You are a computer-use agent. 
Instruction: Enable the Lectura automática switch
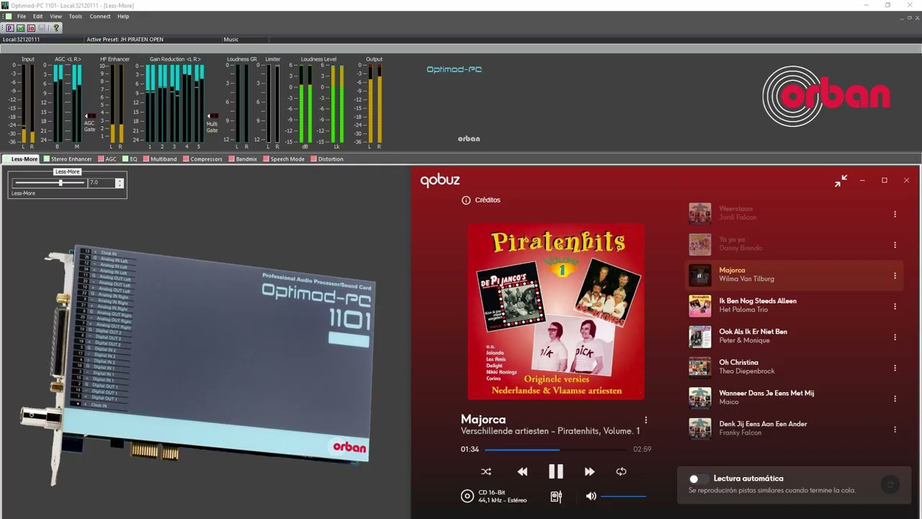[697, 479]
